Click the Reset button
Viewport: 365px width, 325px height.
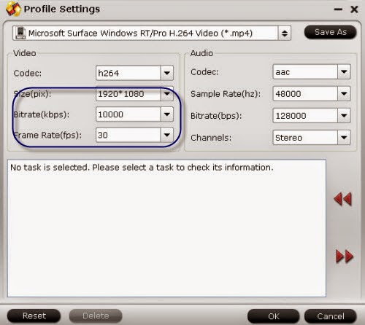click(34, 316)
